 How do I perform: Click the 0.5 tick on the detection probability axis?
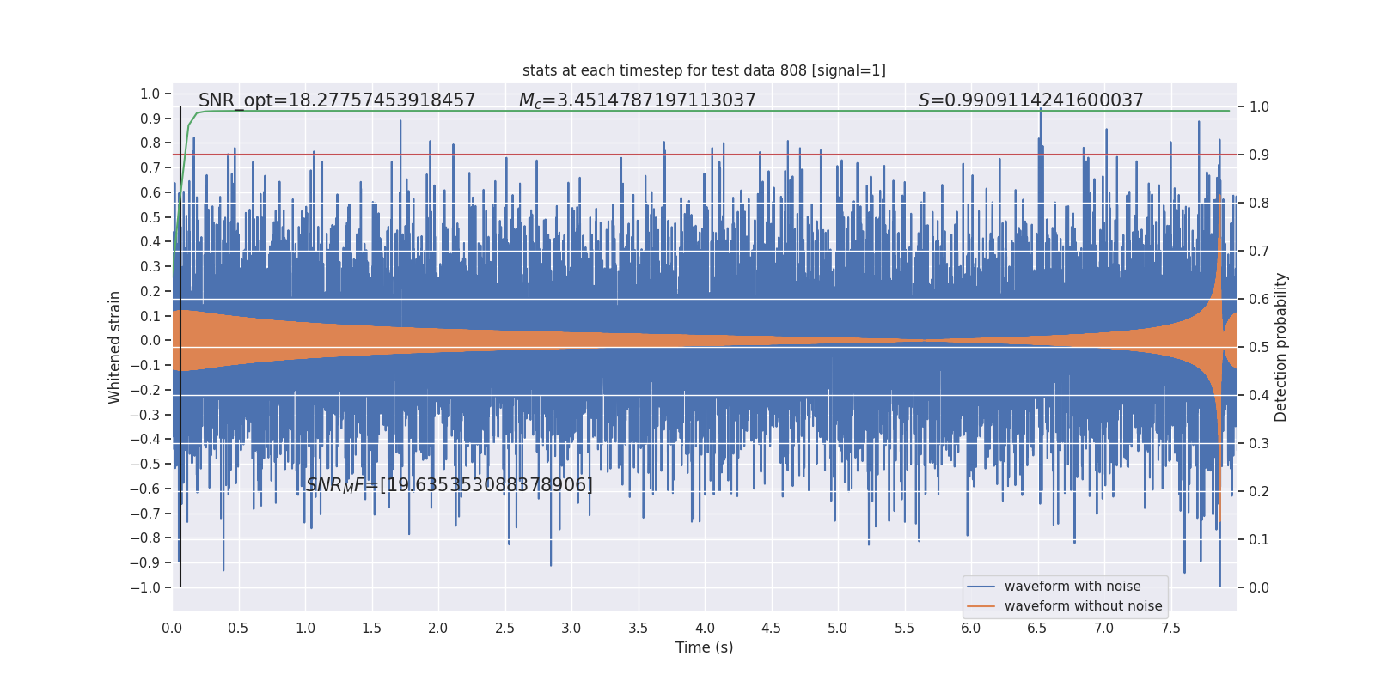coord(1259,348)
